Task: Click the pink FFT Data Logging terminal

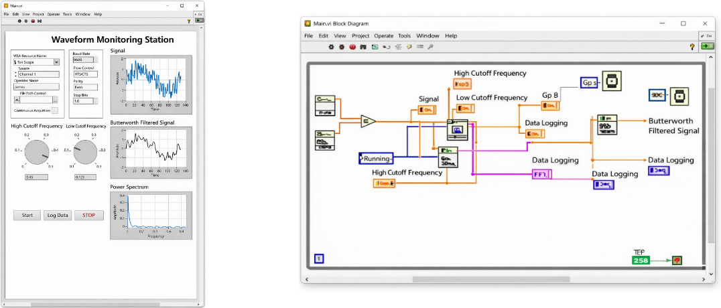Action: pos(541,174)
